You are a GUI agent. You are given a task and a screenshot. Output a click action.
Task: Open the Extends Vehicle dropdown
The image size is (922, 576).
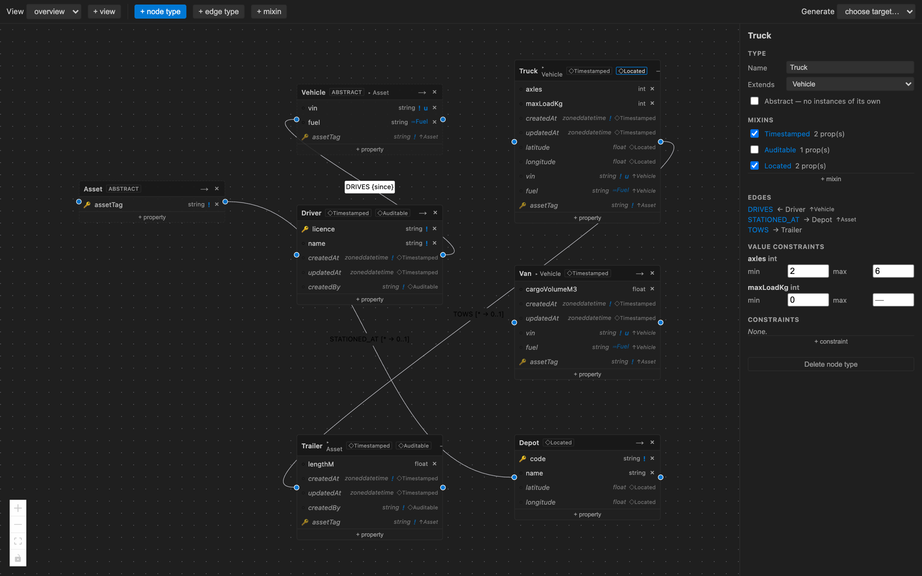tap(850, 84)
